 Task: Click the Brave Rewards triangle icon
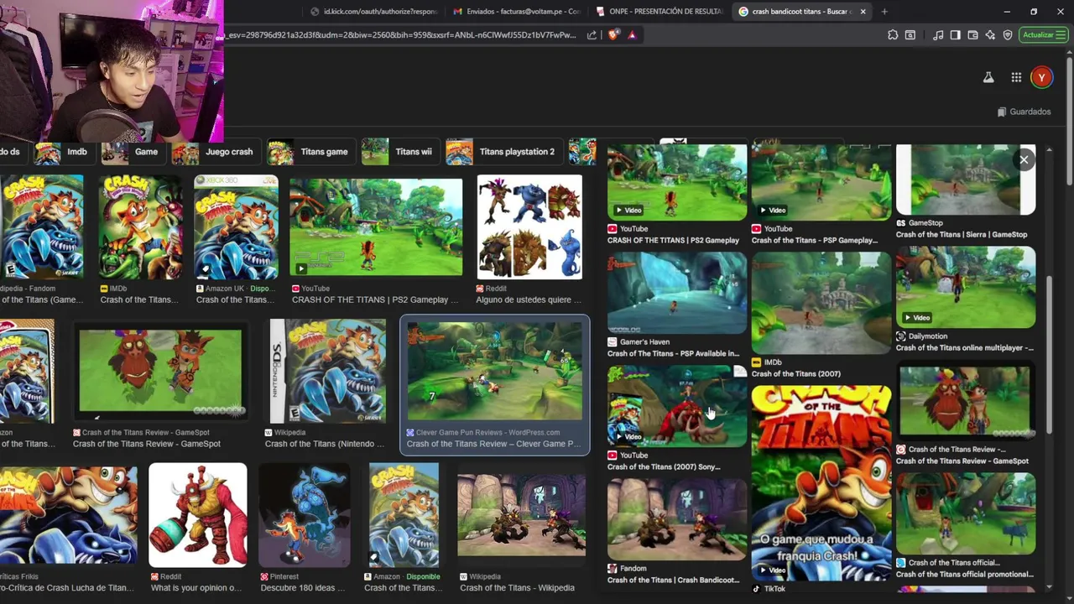tap(632, 34)
